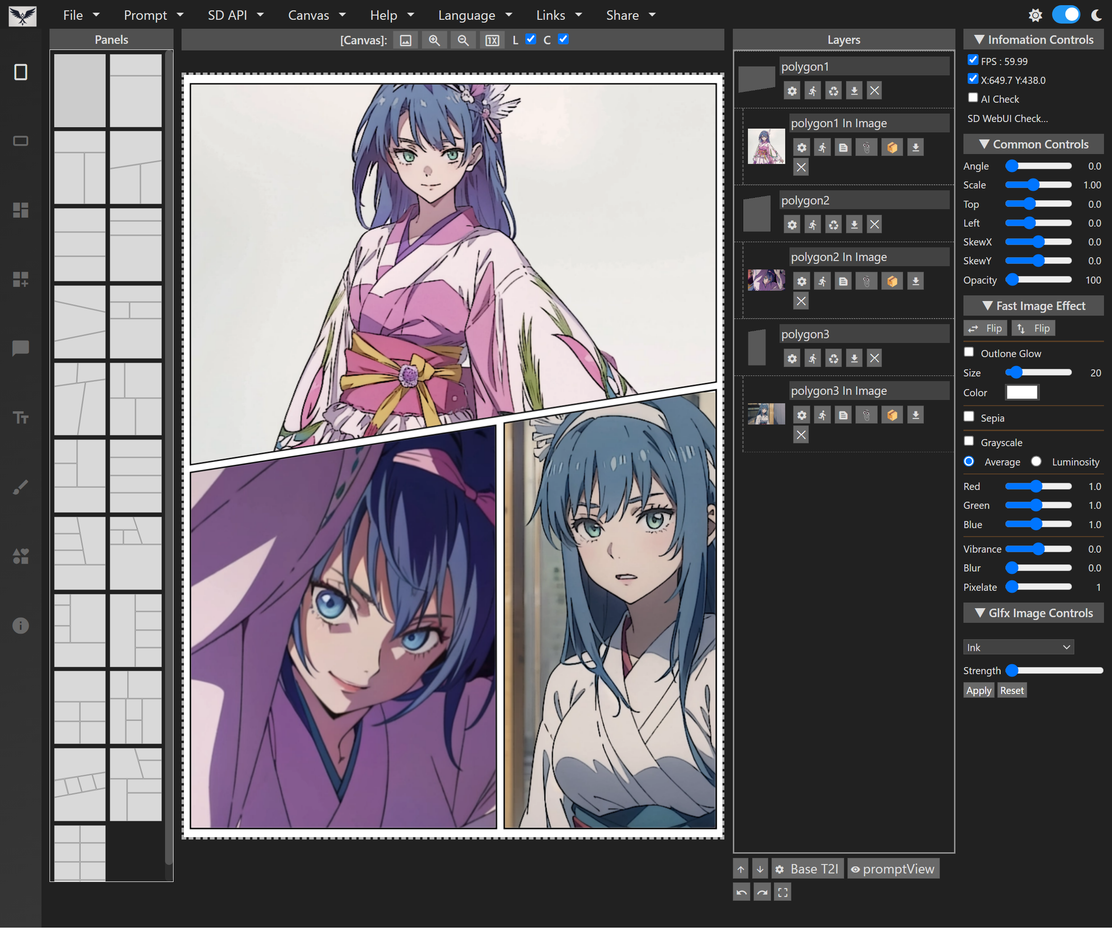This screenshot has height=946, width=1112.
Task: Click the white Outline Glow color swatch
Action: coord(1022,392)
